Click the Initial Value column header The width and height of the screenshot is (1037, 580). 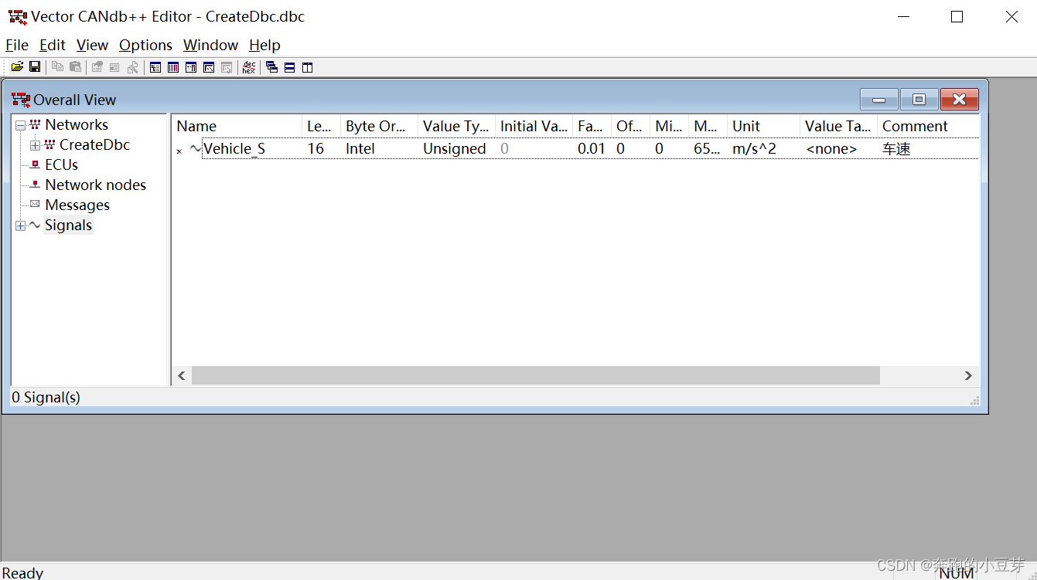click(x=534, y=126)
